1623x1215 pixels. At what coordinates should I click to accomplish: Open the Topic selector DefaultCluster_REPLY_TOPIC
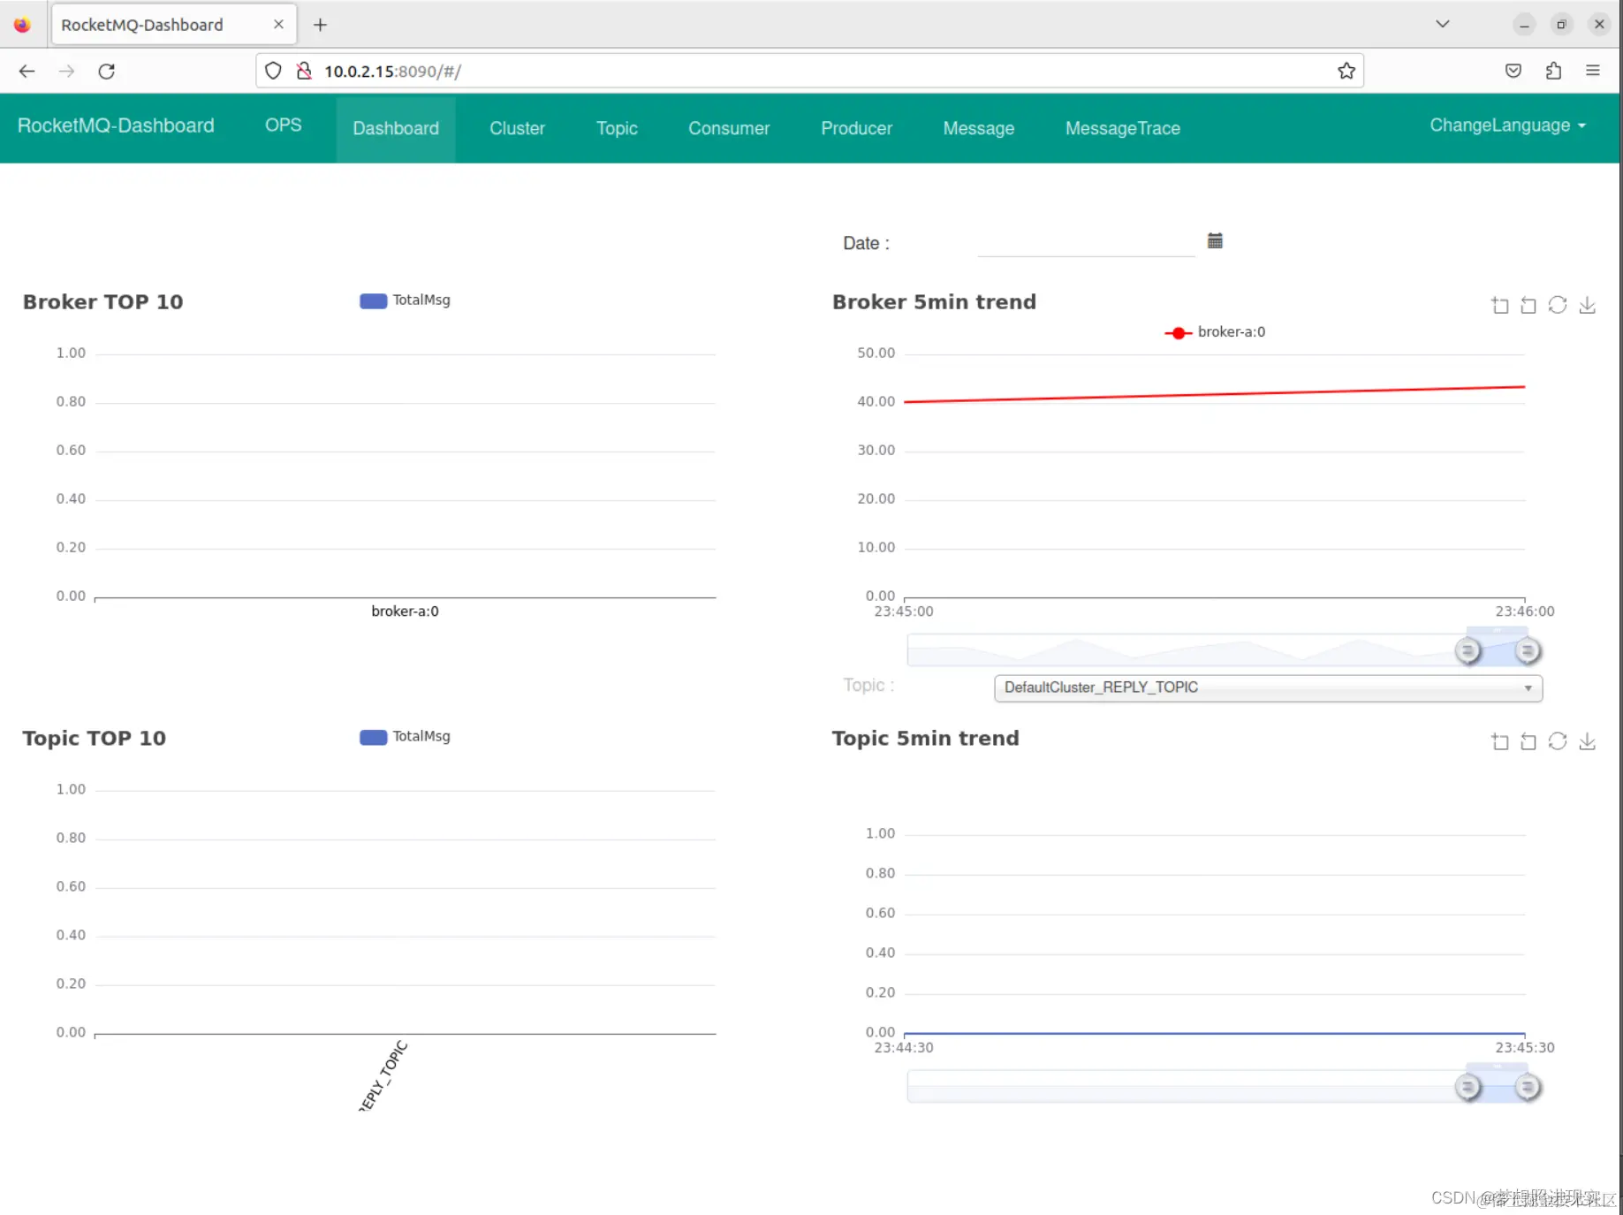pos(1268,687)
